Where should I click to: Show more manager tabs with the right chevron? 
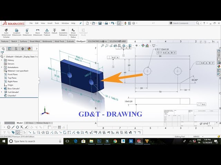tap(37, 49)
